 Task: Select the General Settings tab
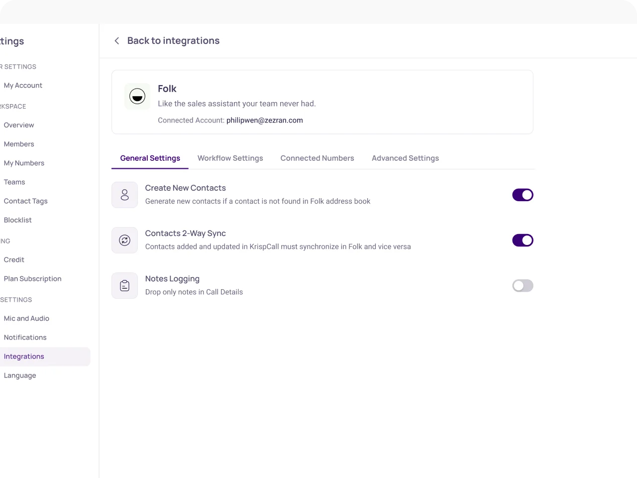click(x=150, y=158)
